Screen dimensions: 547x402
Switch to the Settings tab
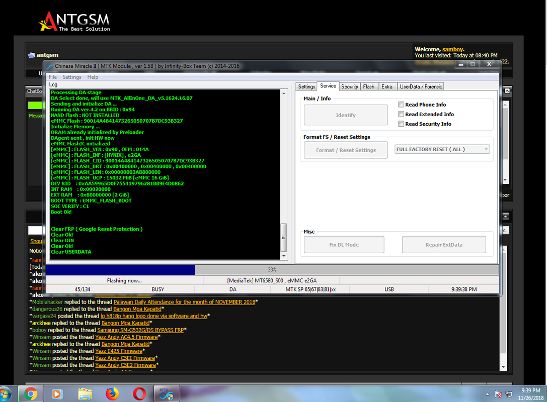click(x=306, y=86)
